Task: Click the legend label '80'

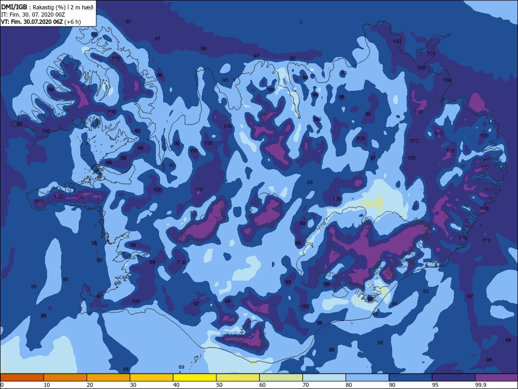Action: click(x=349, y=385)
